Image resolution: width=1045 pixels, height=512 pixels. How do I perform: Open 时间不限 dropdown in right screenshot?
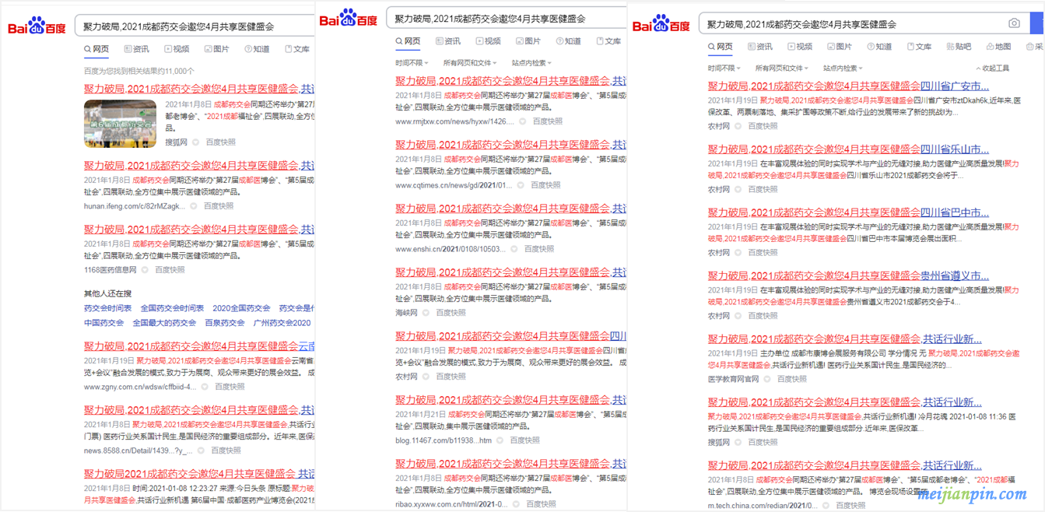[724, 68]
